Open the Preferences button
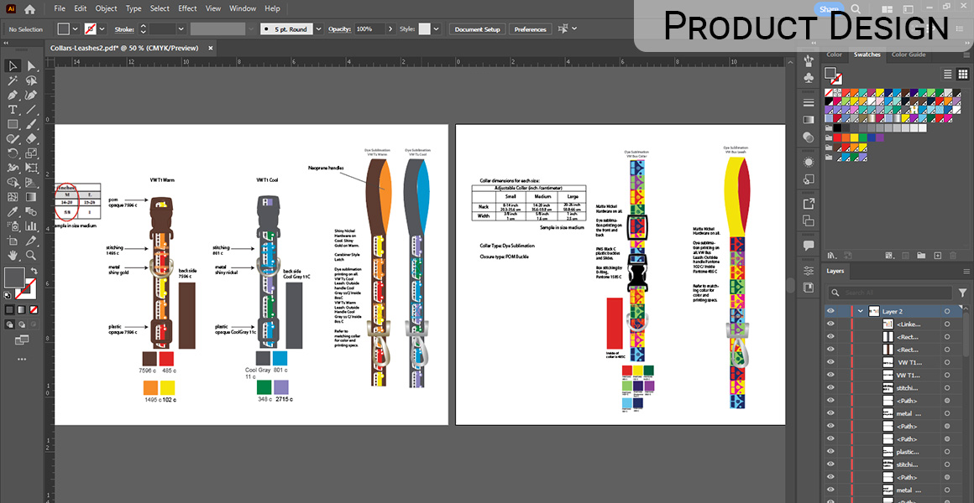Image resolution: width=974 pixels, height=503 pixels. 530,29
